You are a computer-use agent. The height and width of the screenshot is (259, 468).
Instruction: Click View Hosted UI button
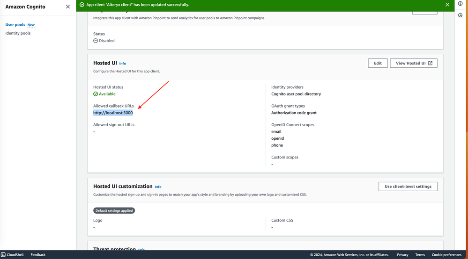pos(413,63)
